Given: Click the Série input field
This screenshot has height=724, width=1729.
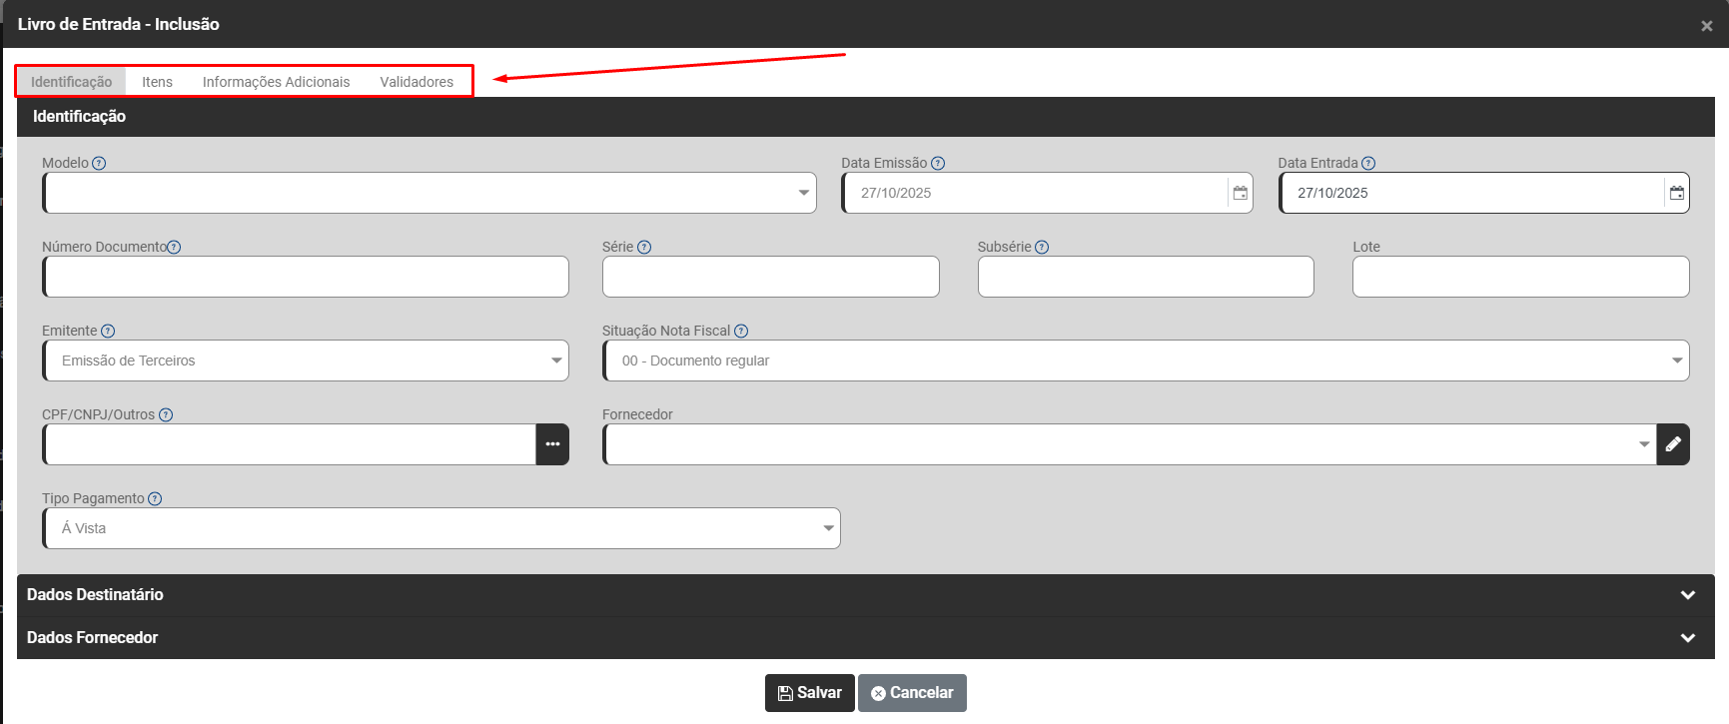Looking at the screenshot, I should 771,277.
